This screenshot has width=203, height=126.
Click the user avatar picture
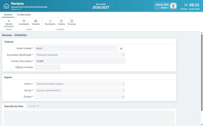click(x=173, y=6)
